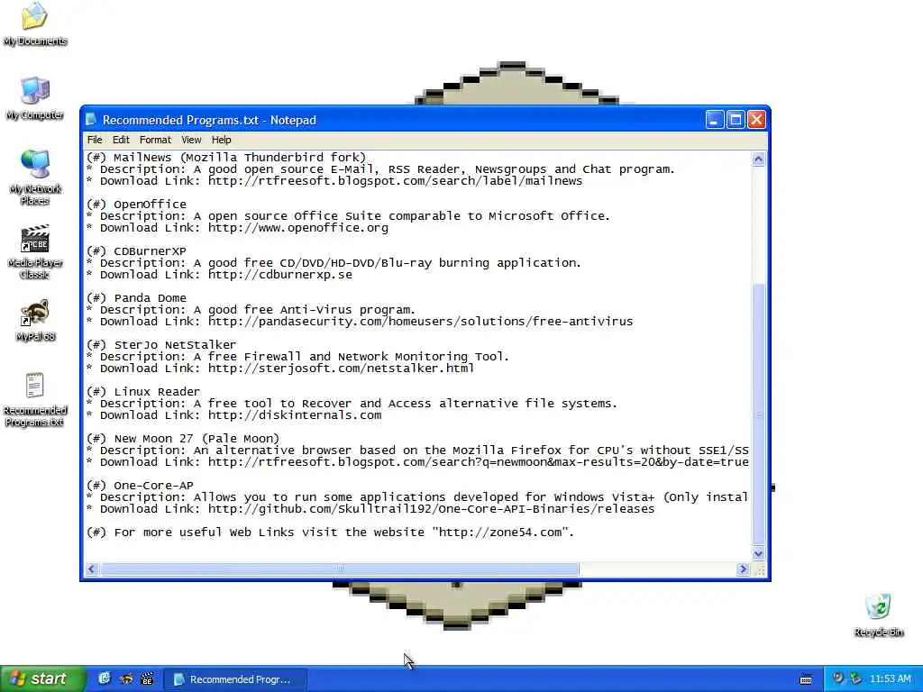The image size is (923, 692).
Task: Launch first quick launch icon next to Start
Action: (105, 678)
